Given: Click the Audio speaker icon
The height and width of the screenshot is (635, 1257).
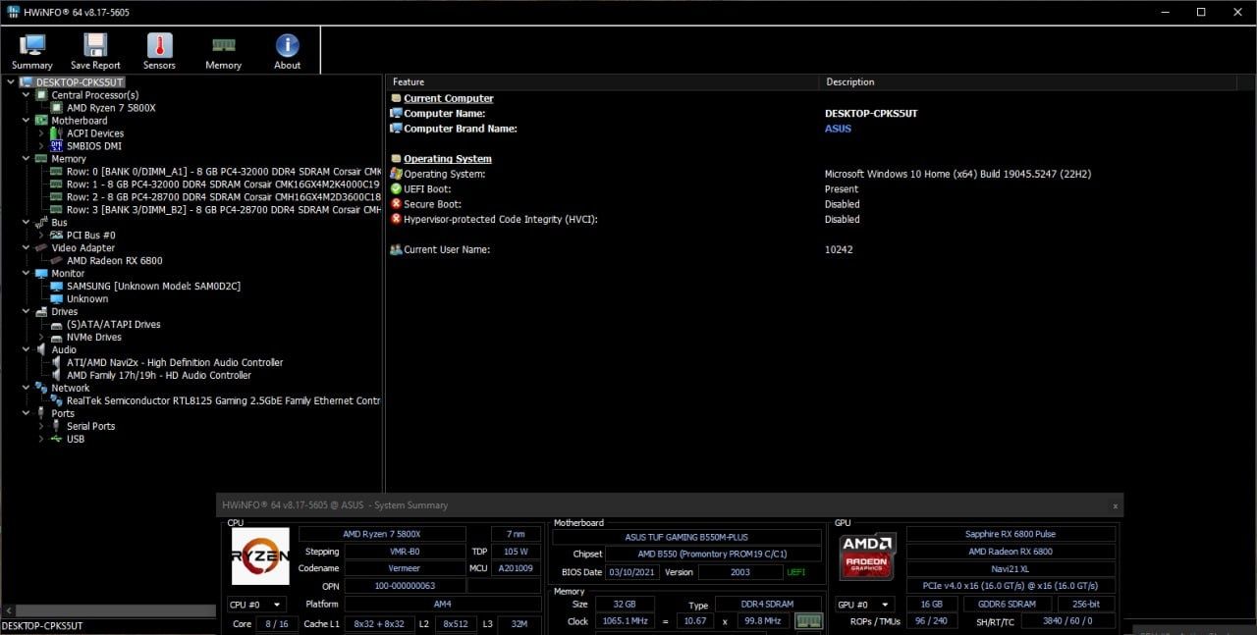Looking at the screenshot, I should tap(41, 349).
